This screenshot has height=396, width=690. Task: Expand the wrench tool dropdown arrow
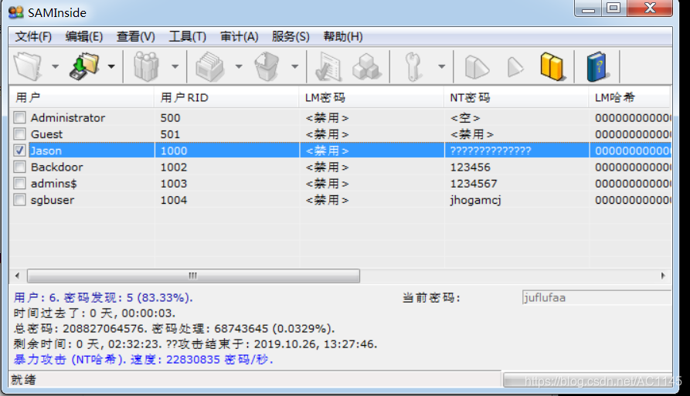[x=441, y=67]
